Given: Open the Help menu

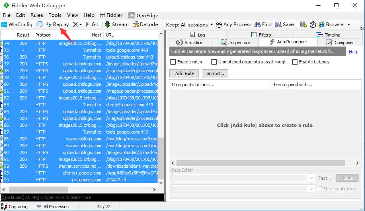Looking at the screenshot, I should [x=89, y=15].
